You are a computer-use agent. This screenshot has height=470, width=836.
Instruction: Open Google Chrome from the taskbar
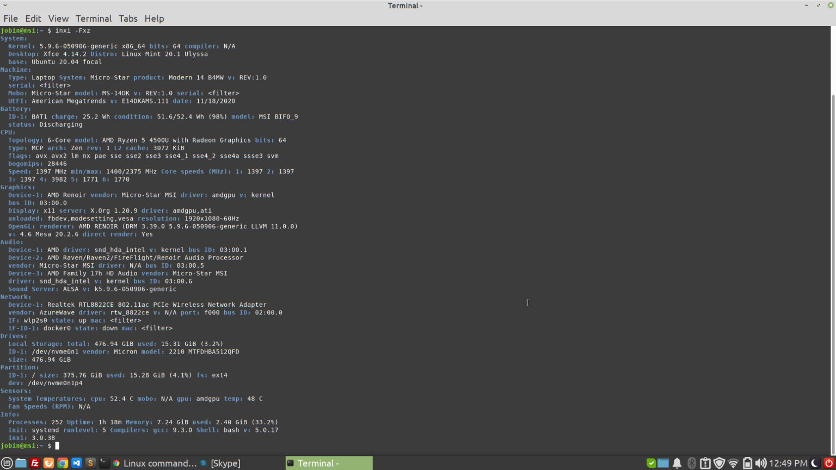62,463
